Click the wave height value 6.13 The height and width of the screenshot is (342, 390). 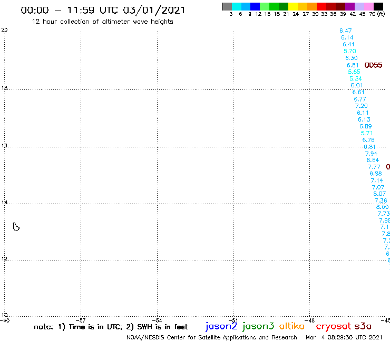point(364,120)
